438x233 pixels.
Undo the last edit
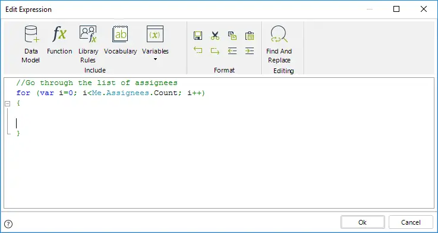tap(198, 51)
